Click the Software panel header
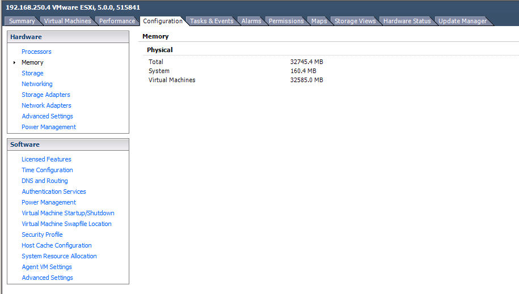This screenshot has width=519, height=294. coord(68,144)
